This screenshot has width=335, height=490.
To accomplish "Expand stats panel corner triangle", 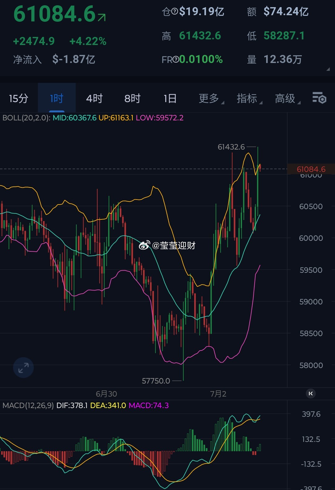I will (328, 69).
